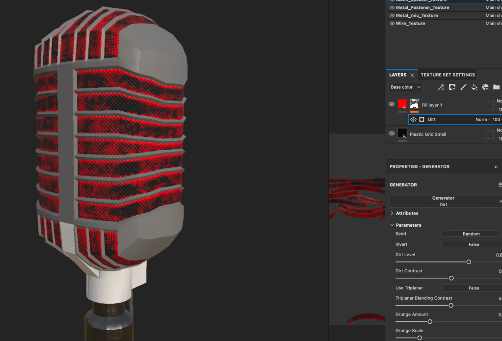Viewport: 502px width, 341px height.
Task: Create a new folder in Layers panel
Action: click(x=496, y=87)
